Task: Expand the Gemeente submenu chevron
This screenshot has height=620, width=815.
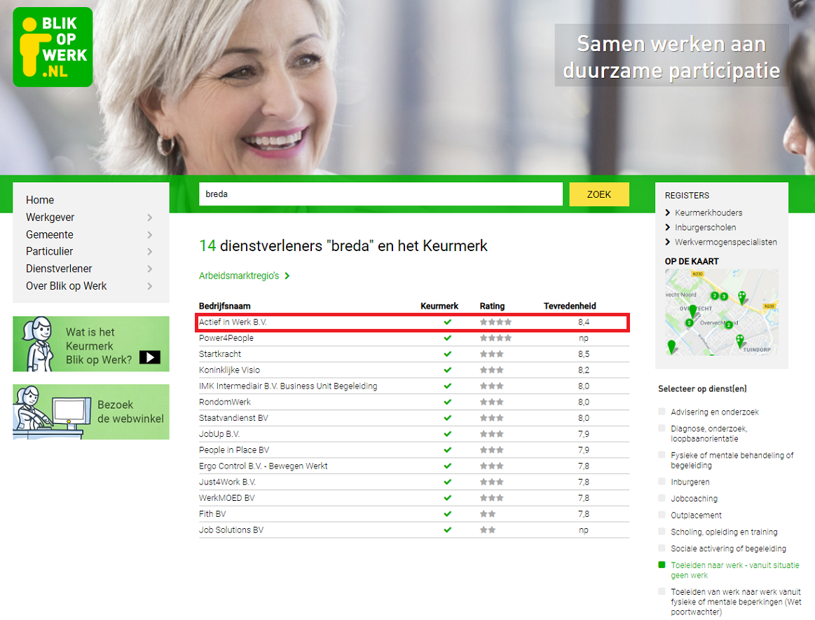Action: [150, 235]
